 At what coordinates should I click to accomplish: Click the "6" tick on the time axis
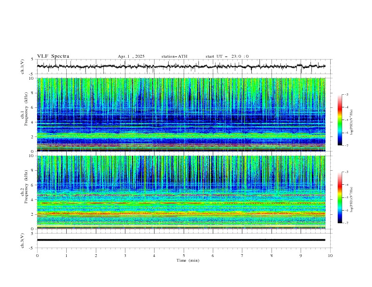[213, 256]
